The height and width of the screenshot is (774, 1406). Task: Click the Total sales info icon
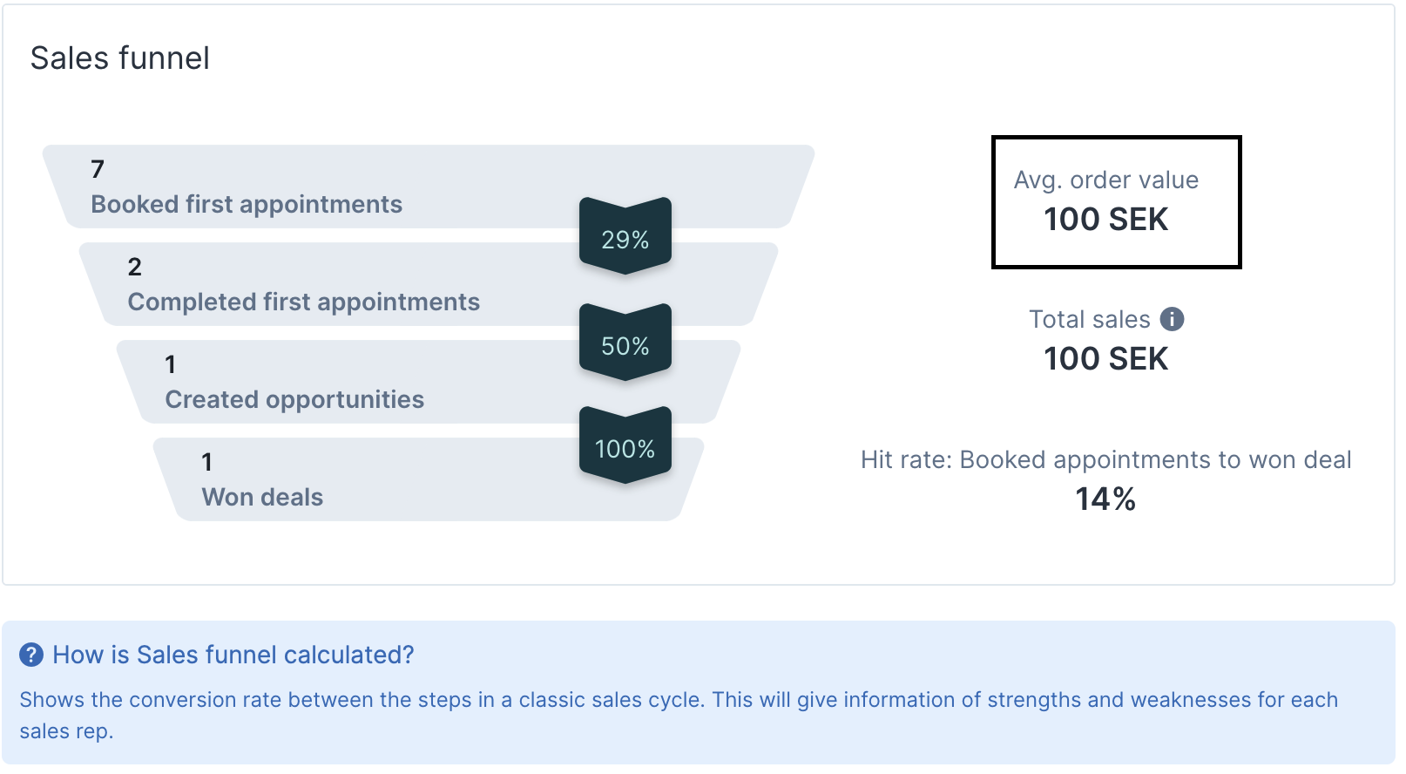[1172, 319]
